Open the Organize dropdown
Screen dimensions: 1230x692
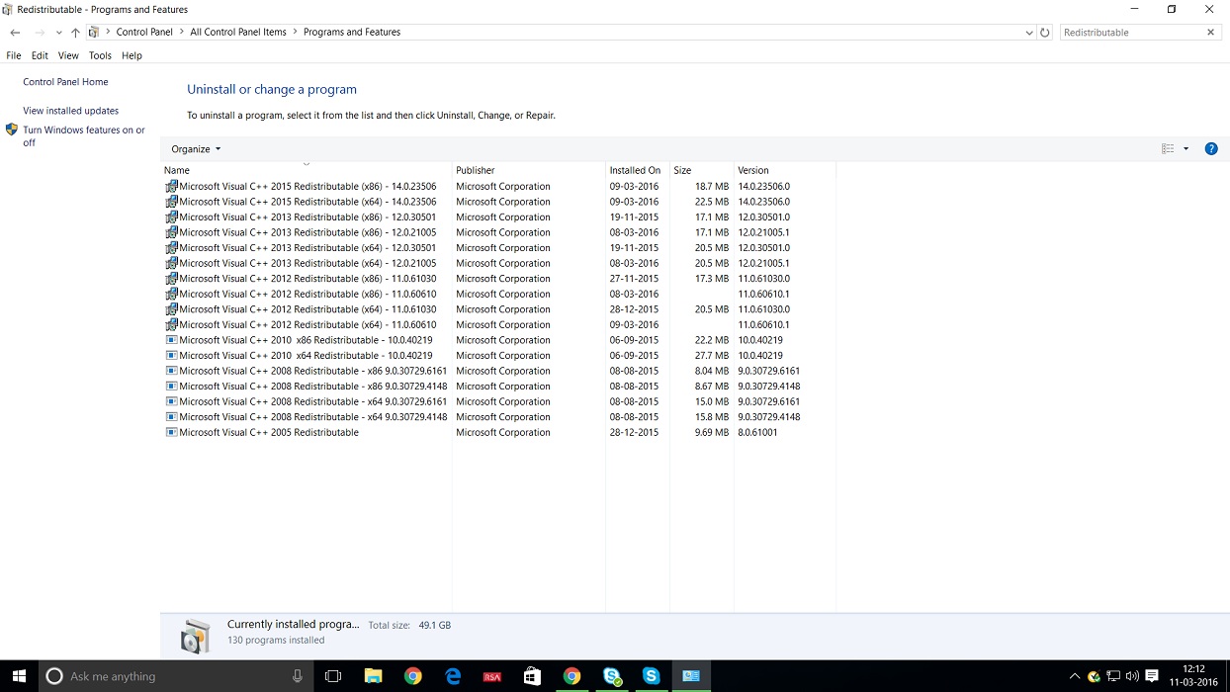[196, 149]
